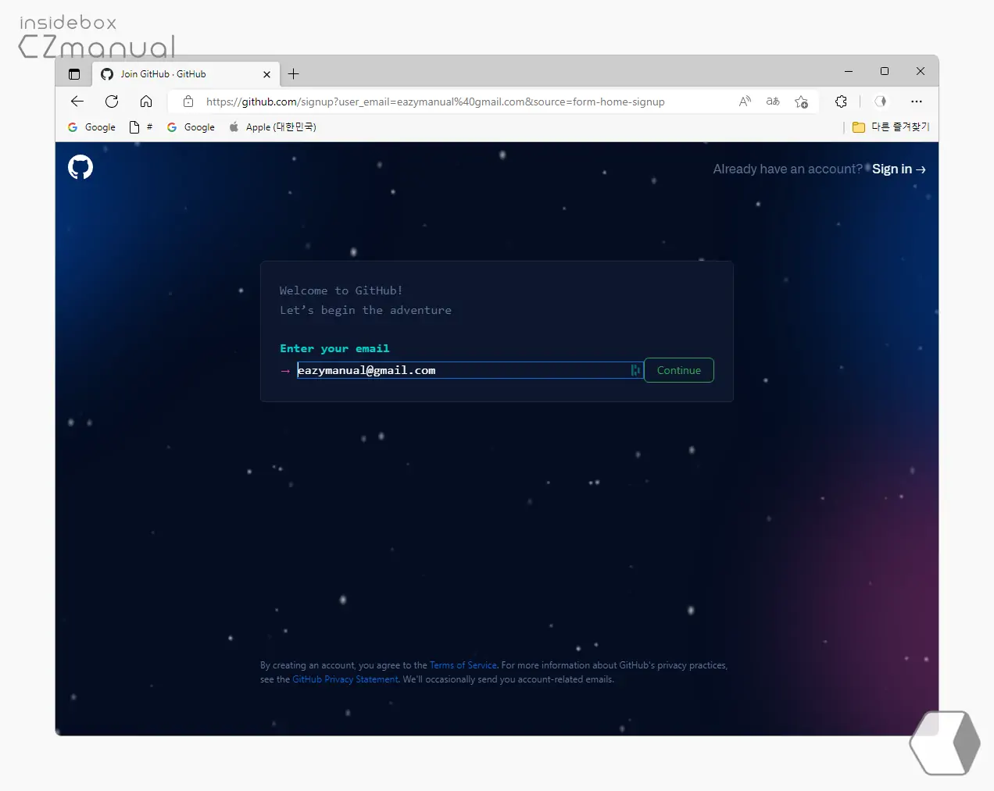
Task: Minimize the browser window
Action: click(x=849, y=71)
